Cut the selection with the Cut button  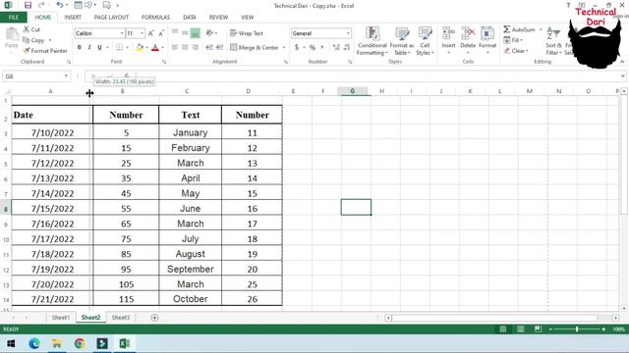tap(31, 29)
